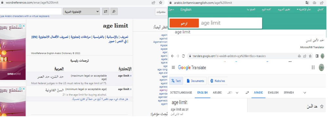Reload the Google Translate page
The height and width of the screenshot is (118, 328).
point(183,56)
